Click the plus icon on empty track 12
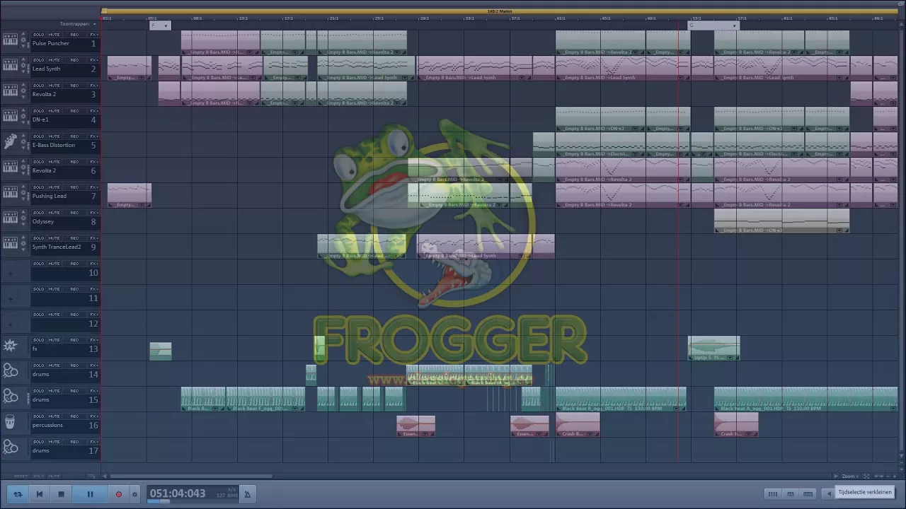This screenshot has width=906, height=509. 10,324
